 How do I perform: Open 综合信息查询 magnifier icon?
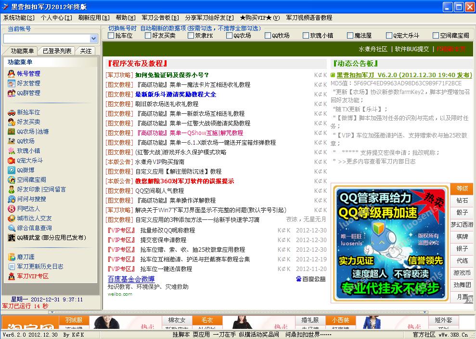pos(12,228)
